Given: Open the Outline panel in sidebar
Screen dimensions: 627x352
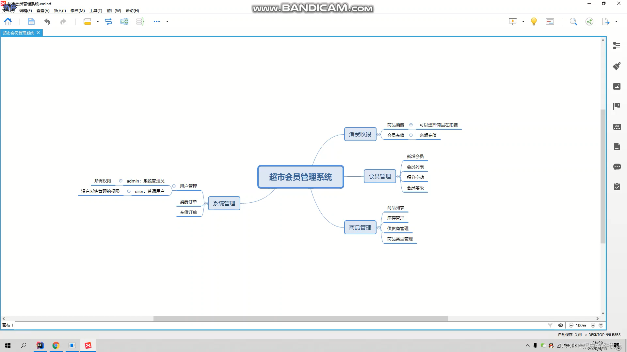Looking at the screenshot, I should click(617, 46).
